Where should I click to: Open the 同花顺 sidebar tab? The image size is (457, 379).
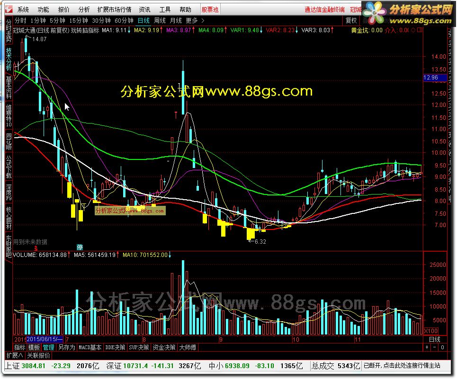point(9,142)
